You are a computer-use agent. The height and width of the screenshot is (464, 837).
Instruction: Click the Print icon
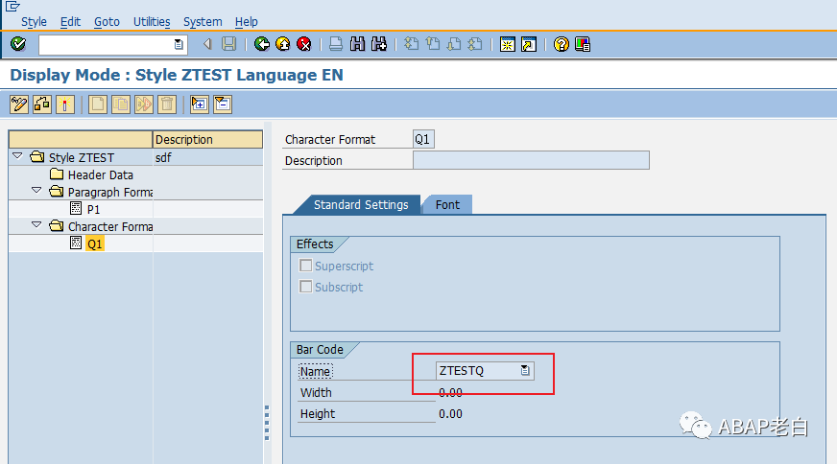(336, 44)
